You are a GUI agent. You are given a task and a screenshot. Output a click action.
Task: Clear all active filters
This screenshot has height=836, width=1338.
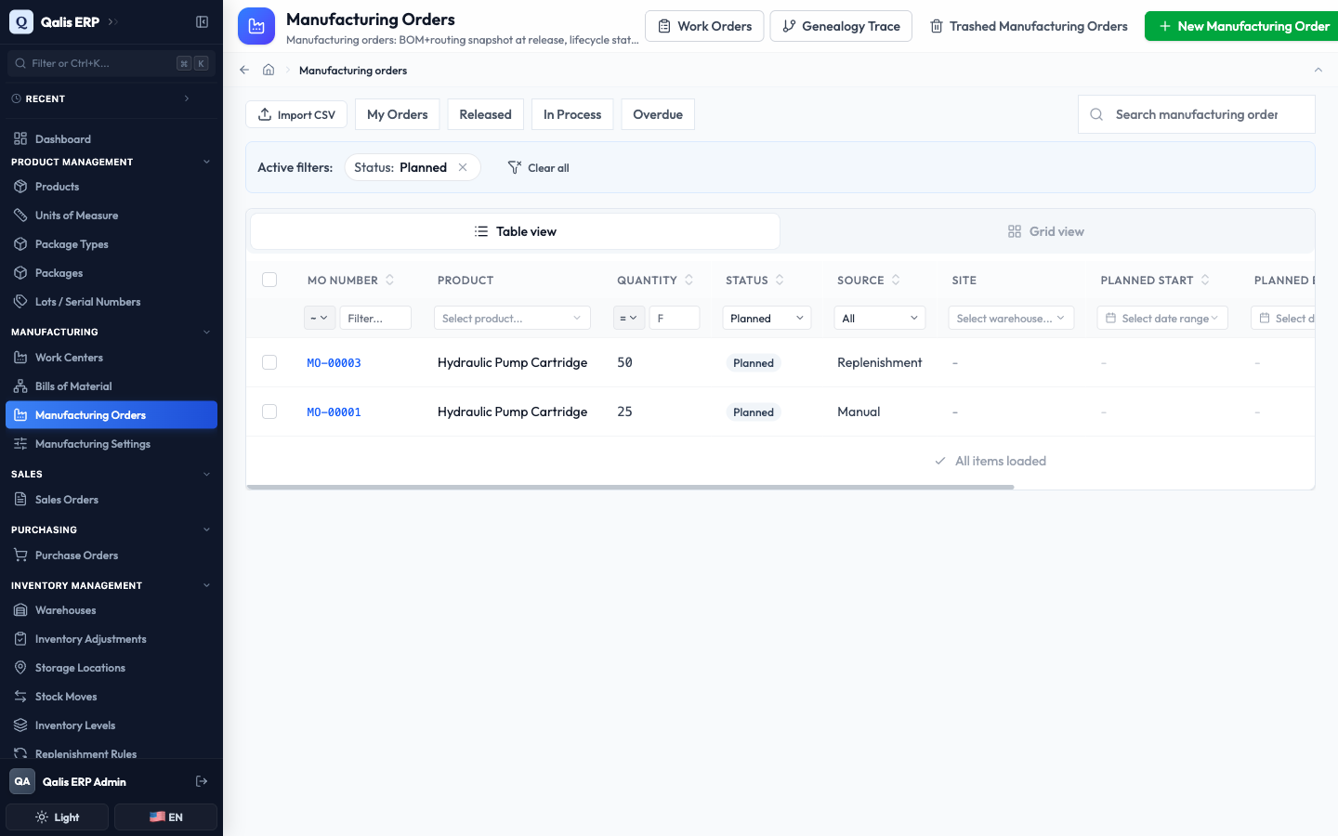point(539,167)
